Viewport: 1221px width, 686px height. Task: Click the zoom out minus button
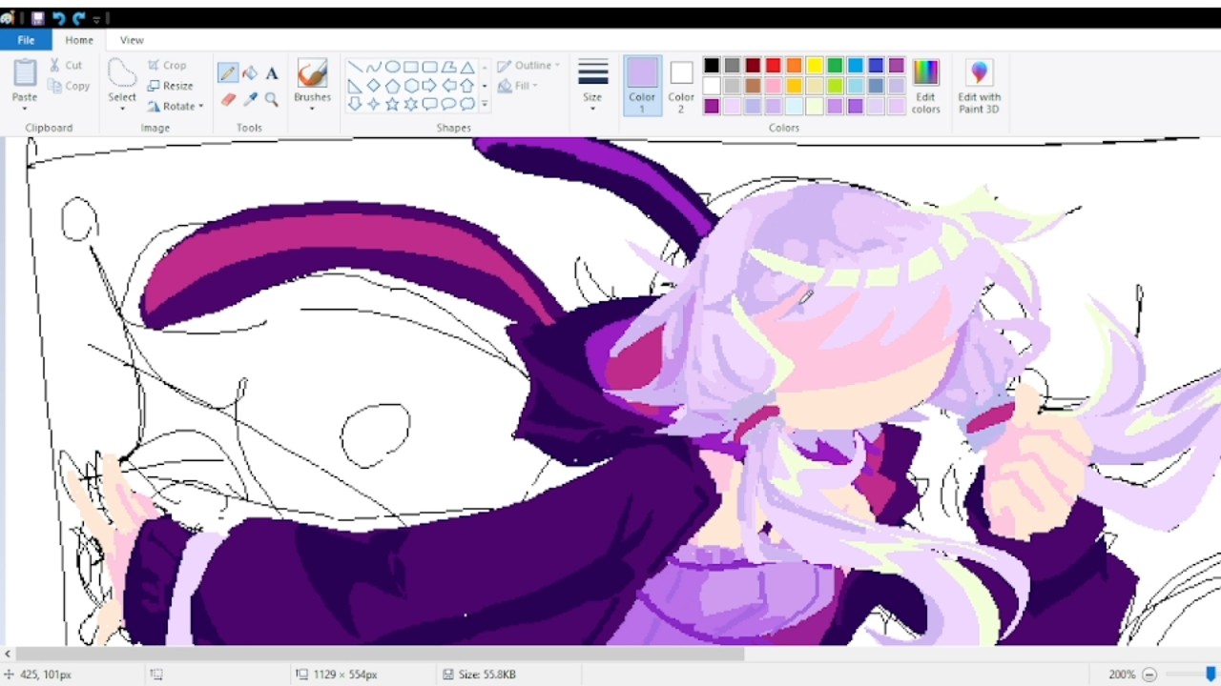tap(1149, 675)
